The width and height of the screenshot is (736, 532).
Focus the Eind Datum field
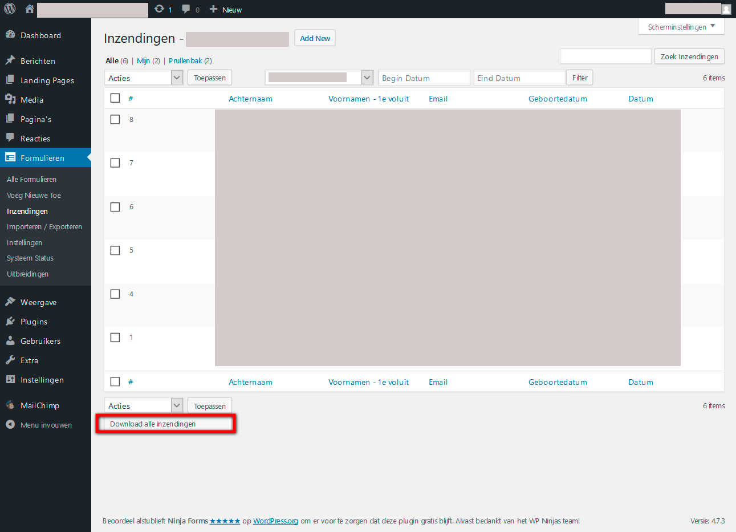[519, 78]
